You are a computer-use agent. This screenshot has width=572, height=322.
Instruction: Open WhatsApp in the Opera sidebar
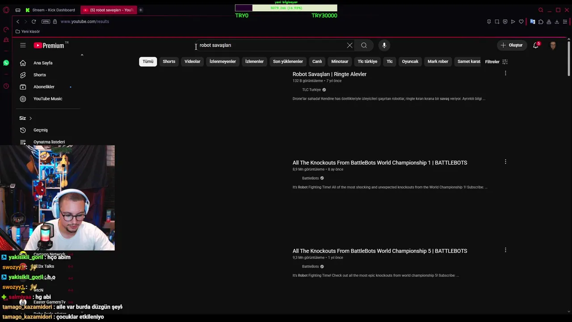pyautogui.click(x=6, y=63)
